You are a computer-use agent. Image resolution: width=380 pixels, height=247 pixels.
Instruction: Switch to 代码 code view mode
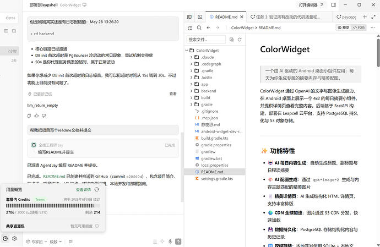point(359,28)
